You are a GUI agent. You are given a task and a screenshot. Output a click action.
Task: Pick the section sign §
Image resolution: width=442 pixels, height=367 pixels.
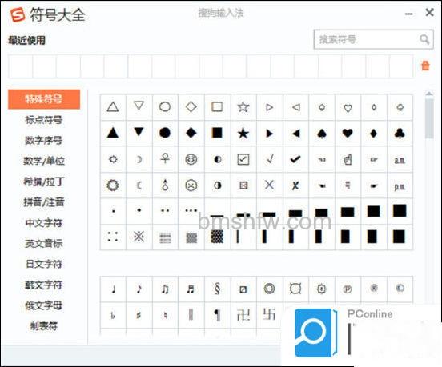point(217,289)
